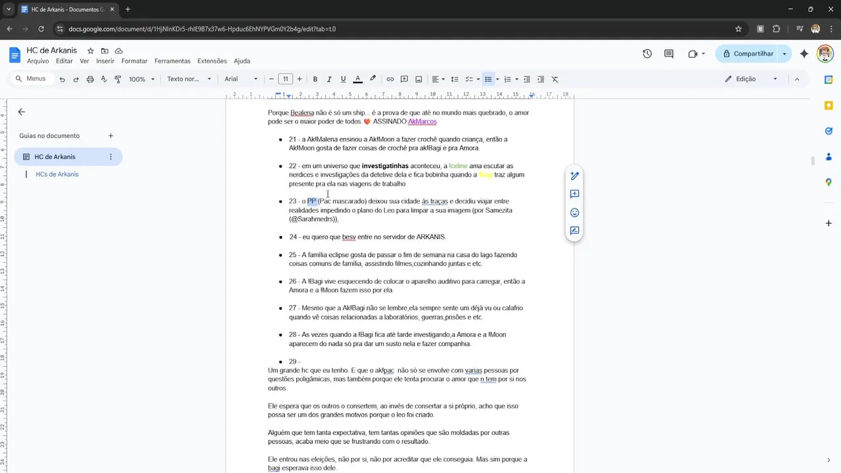
Task: Open Docs home icon
Action: tap(14, 55)
